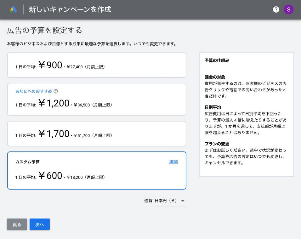Click the 日別平均 section heading
Screen dimensions: 301x239
pyautogui.click(x=213, y=107)
